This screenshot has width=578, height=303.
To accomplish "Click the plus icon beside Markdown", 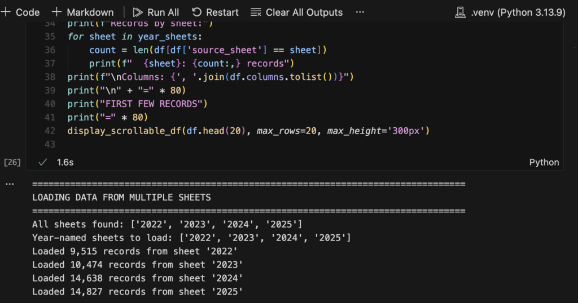I will point(57,12).
